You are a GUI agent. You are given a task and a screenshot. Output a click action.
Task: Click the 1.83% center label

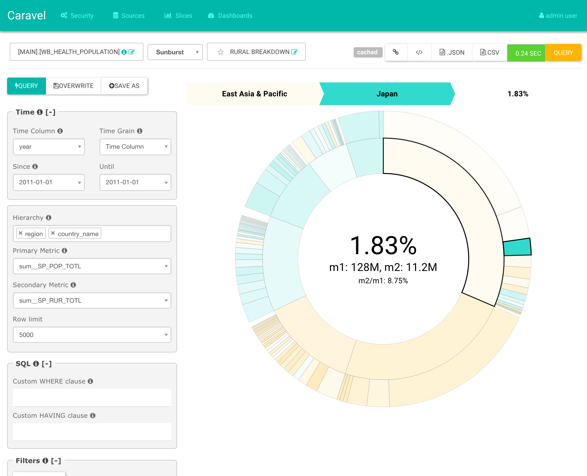[x=383, y=245]
